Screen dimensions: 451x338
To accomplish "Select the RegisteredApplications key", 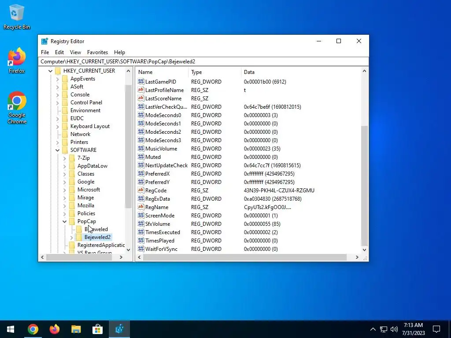I will (x=101, y=245).
